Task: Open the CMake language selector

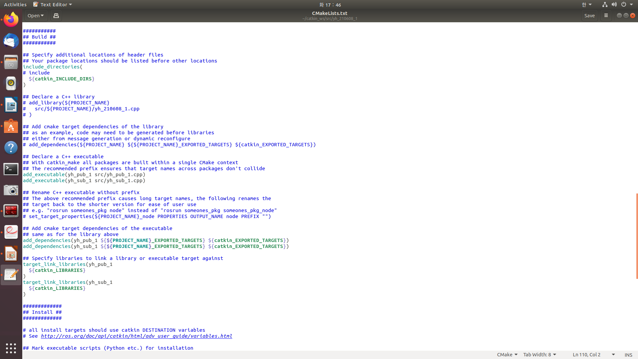Action: [507, 355]
